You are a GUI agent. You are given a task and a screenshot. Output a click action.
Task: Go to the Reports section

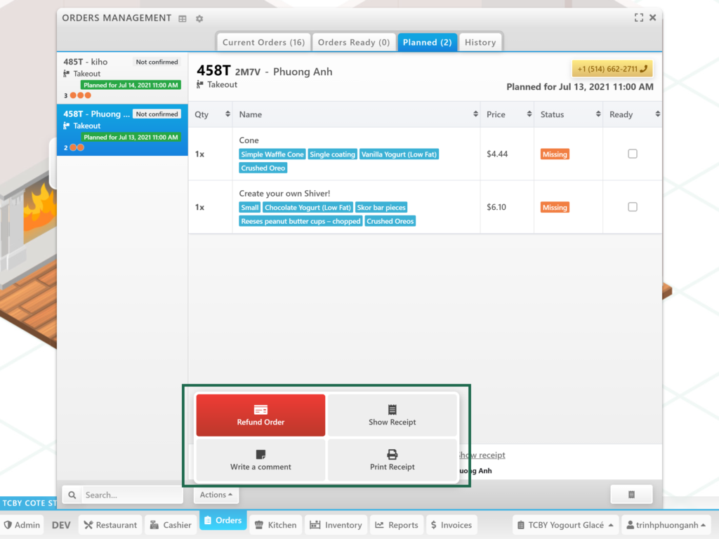[x=397, y=525]
